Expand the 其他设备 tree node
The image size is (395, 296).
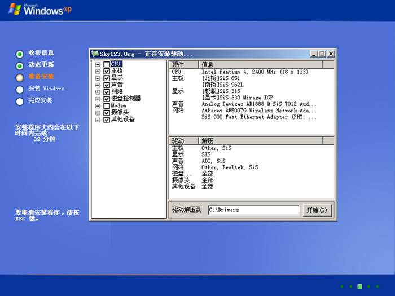98,119
